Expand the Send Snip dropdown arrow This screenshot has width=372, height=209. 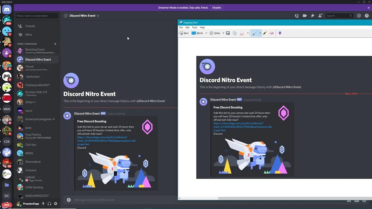point(248,33)
